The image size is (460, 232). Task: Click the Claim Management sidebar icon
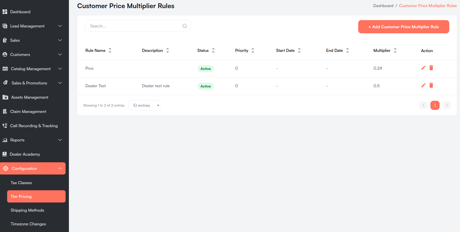coord(5,111)
